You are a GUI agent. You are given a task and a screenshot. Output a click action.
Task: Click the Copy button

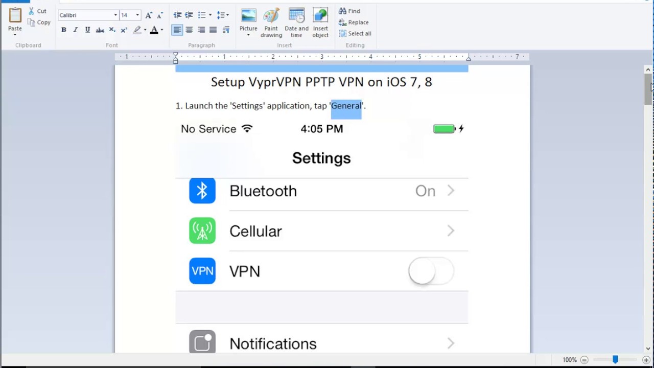[39, 22]
